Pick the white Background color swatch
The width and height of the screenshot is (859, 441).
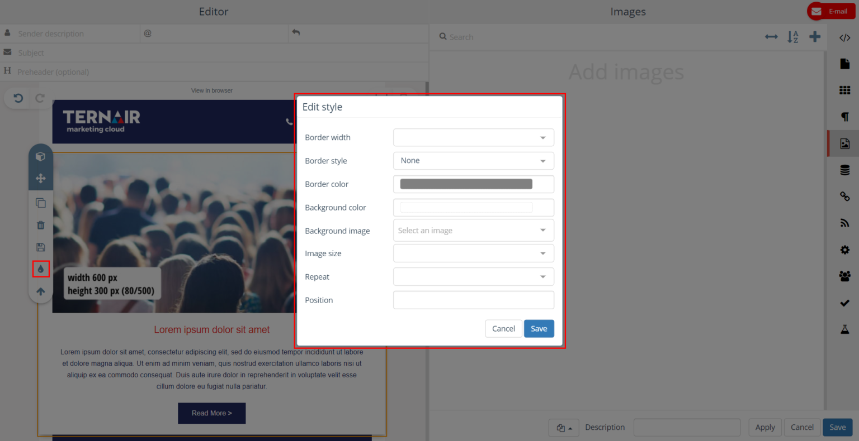coord(466,208)
